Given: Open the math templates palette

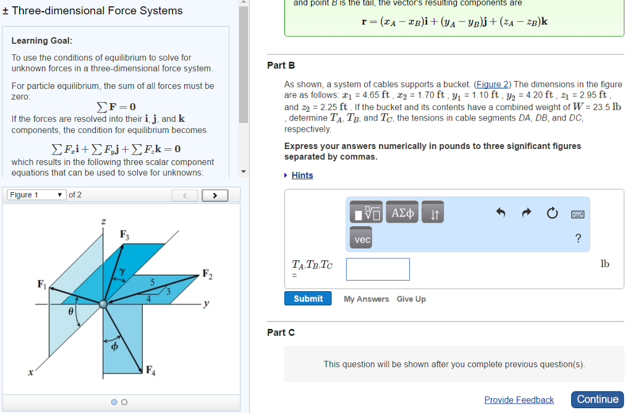Looking at the screenshot, I should click(366, 212).
